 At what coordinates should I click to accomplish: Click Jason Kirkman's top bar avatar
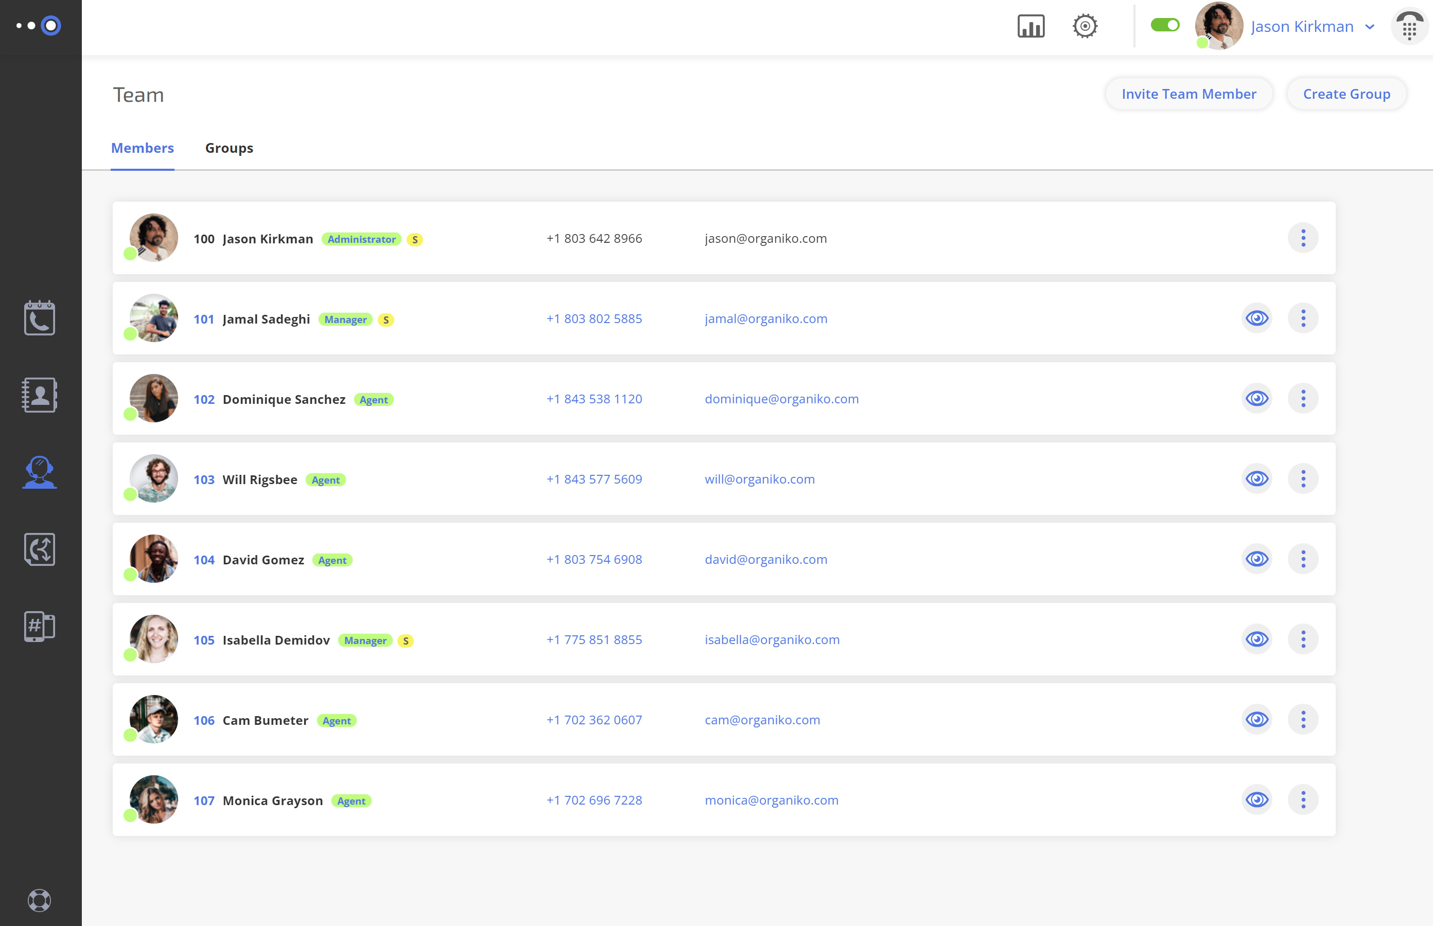pyautogui.click(x=1219, y=26)
